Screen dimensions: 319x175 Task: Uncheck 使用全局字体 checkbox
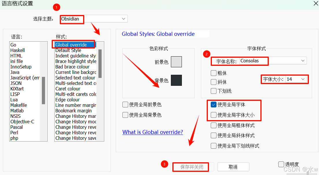click(213, 105)
